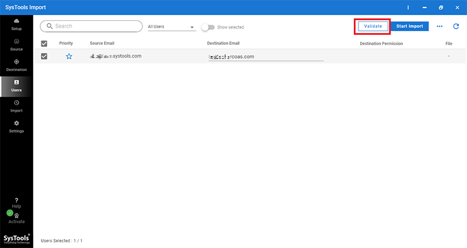Image resolution: width=467 pixels, height=248 pixels.
Task: Click the SysTools logo at bottom left
Action: coord(17,239)
